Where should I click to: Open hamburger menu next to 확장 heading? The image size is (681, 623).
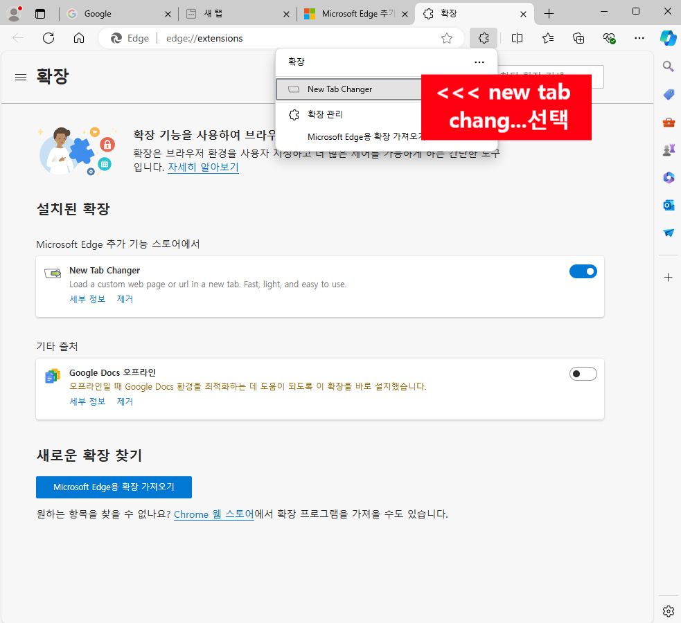[21, 78]
